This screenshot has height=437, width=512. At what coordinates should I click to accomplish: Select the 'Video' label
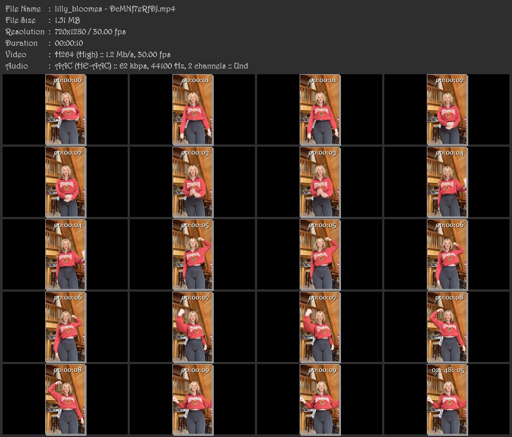tap(16, 54)
